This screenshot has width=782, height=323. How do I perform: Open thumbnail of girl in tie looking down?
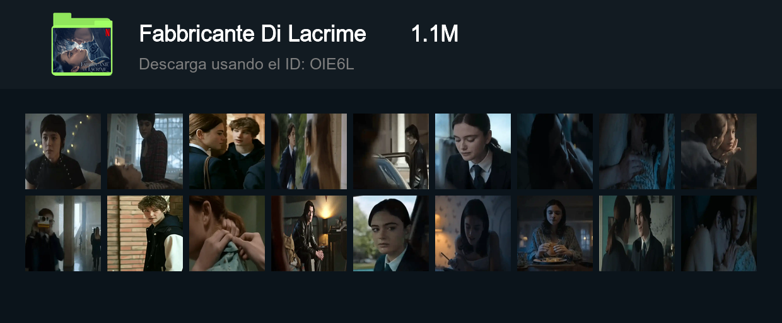click(473, 151)
